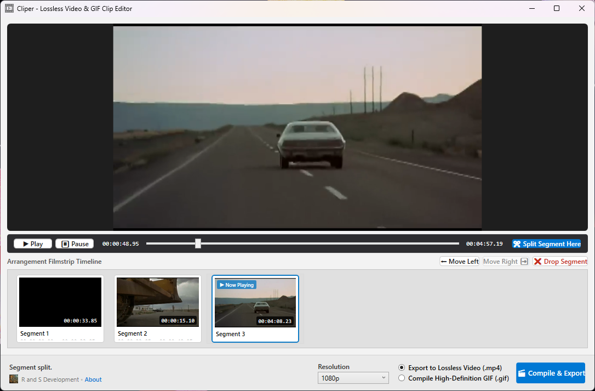Click the Split Segment Here button
The height and width of the screenshot is (391, 595).
[x=546, y=243]
